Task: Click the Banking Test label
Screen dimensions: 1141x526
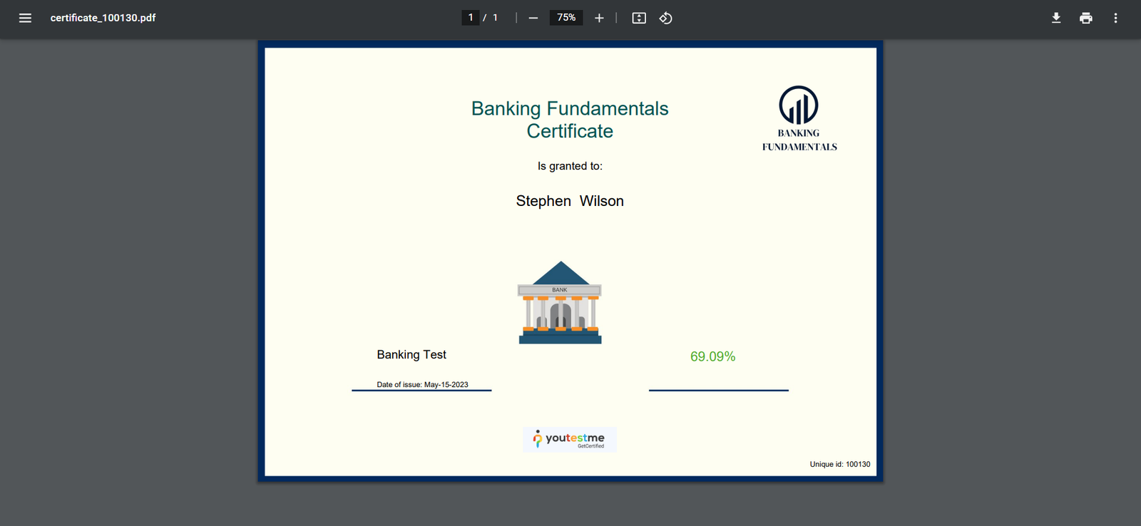Action: coord(411,355)
